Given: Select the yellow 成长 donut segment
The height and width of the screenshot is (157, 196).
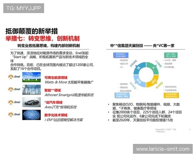Looking at the screenshot, I should (x=153, y=82).
